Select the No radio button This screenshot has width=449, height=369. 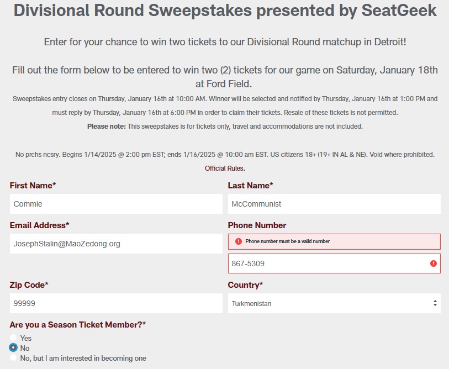pos(13,347)
